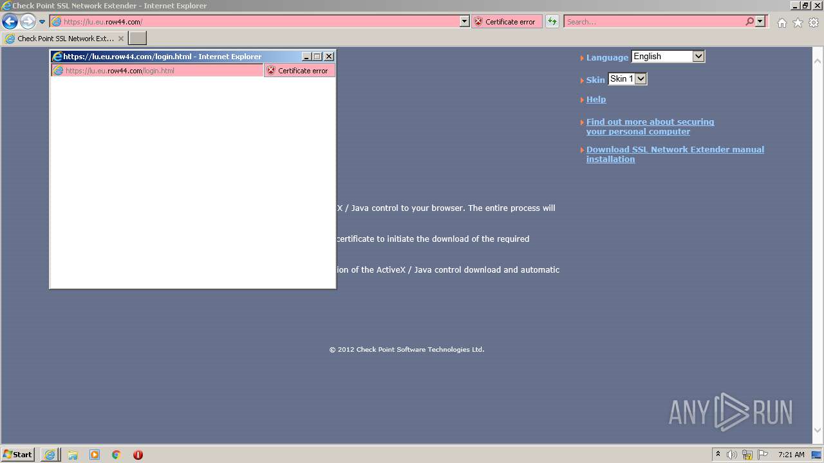Close the Check Point SSL Network Extender tab
The height and width of the screenshot is (463, 824).
(x=120, y=39)
